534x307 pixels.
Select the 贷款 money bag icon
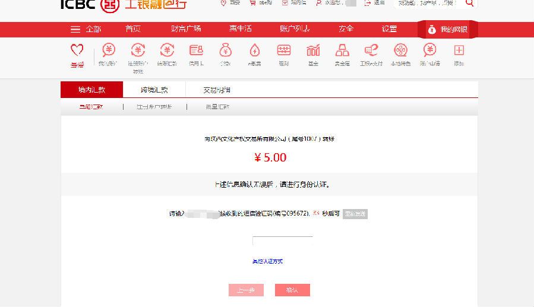pyautogui.click(x=226, y=50)
